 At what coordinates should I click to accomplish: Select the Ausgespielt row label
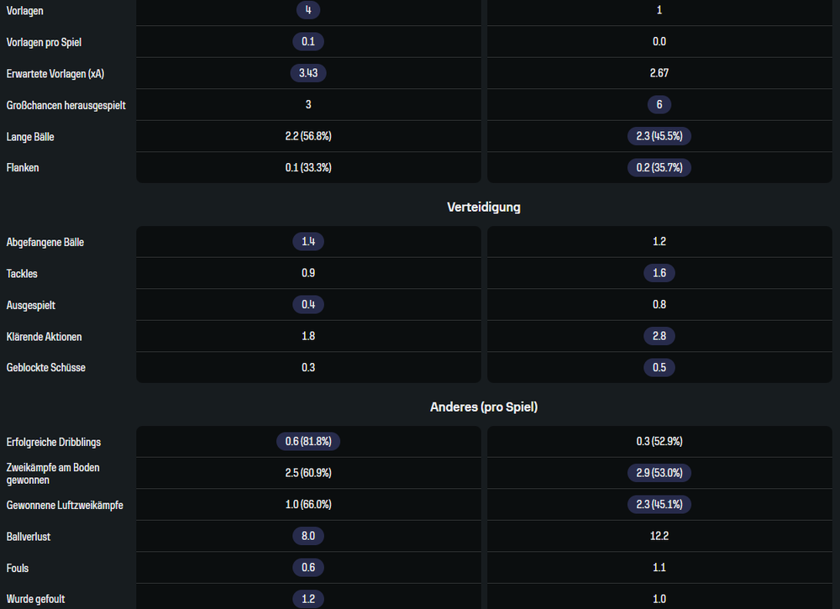[30, 305]
